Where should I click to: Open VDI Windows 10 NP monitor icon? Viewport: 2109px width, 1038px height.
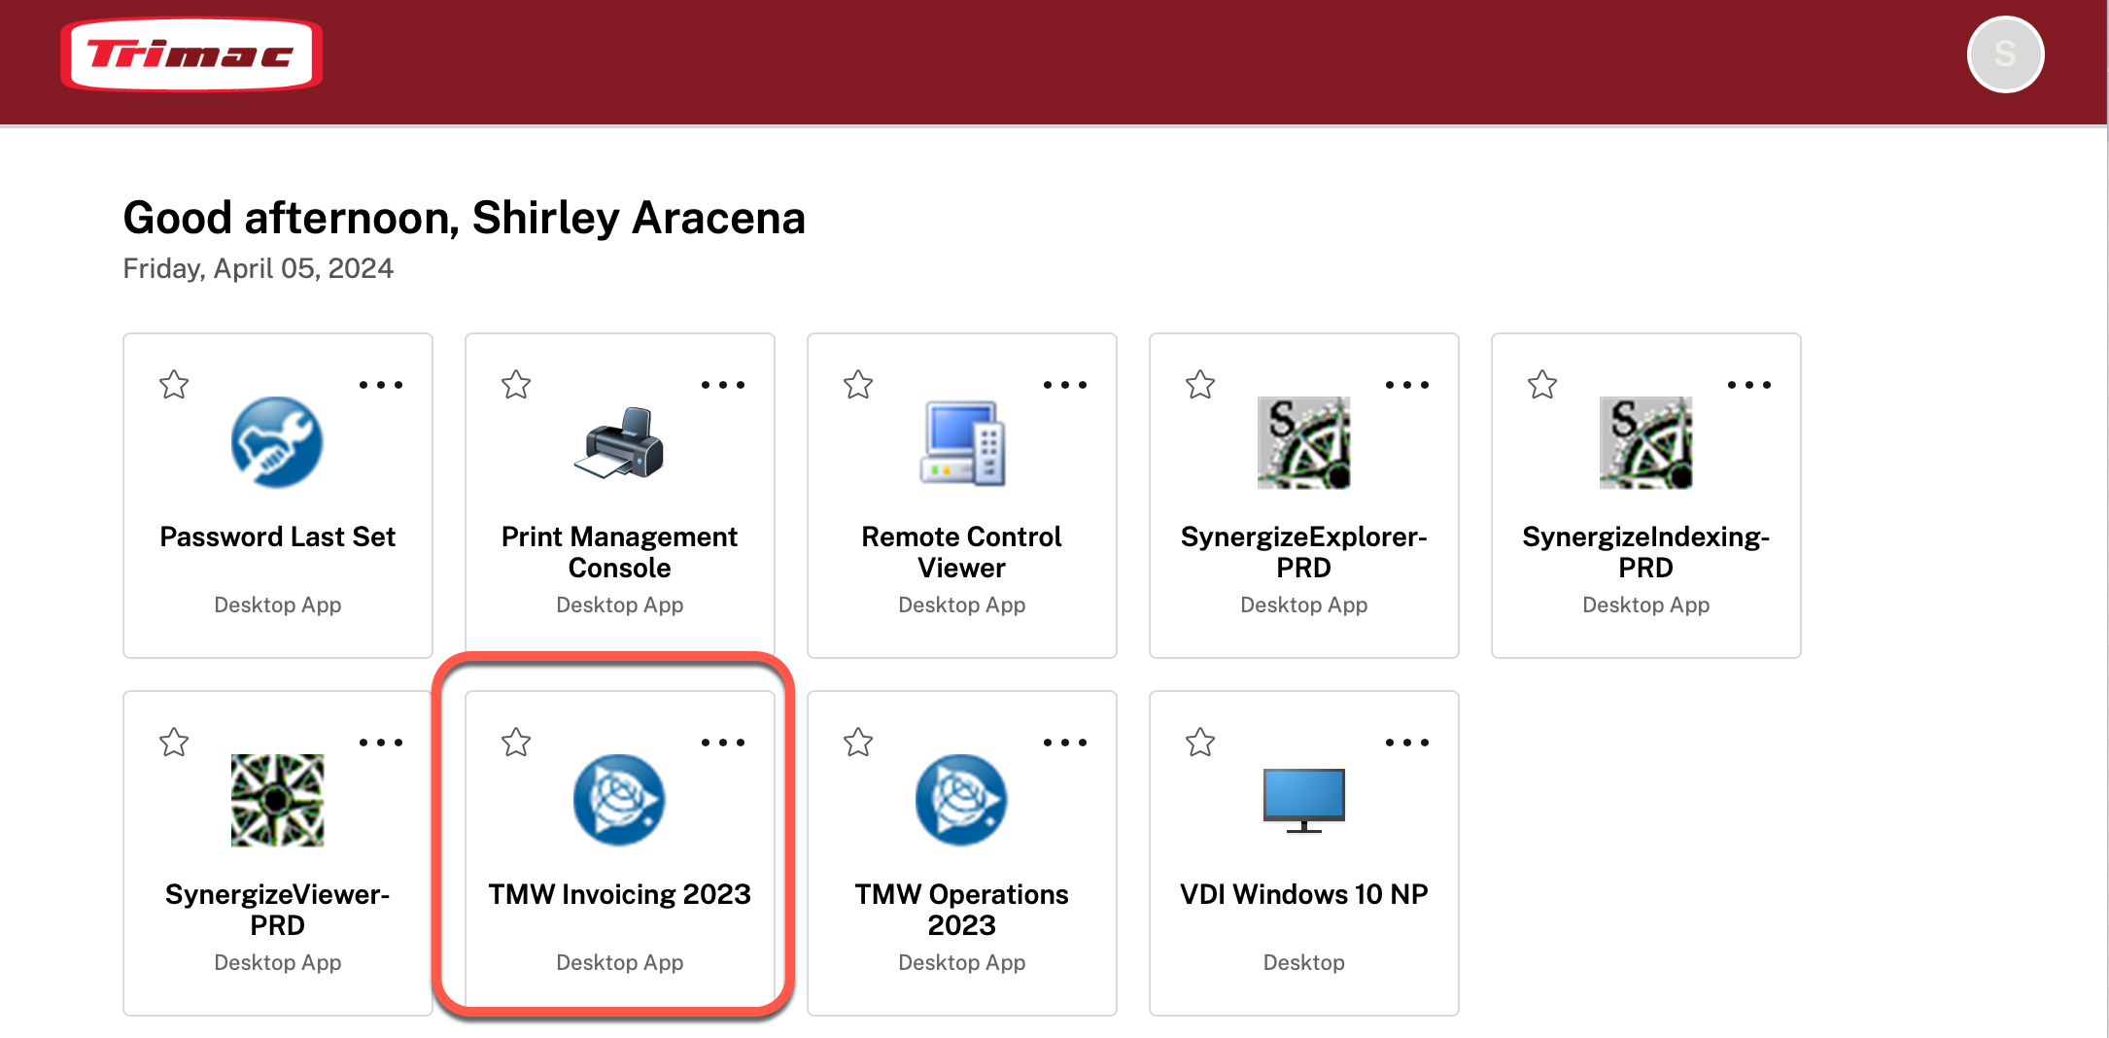pos(1304,800)
